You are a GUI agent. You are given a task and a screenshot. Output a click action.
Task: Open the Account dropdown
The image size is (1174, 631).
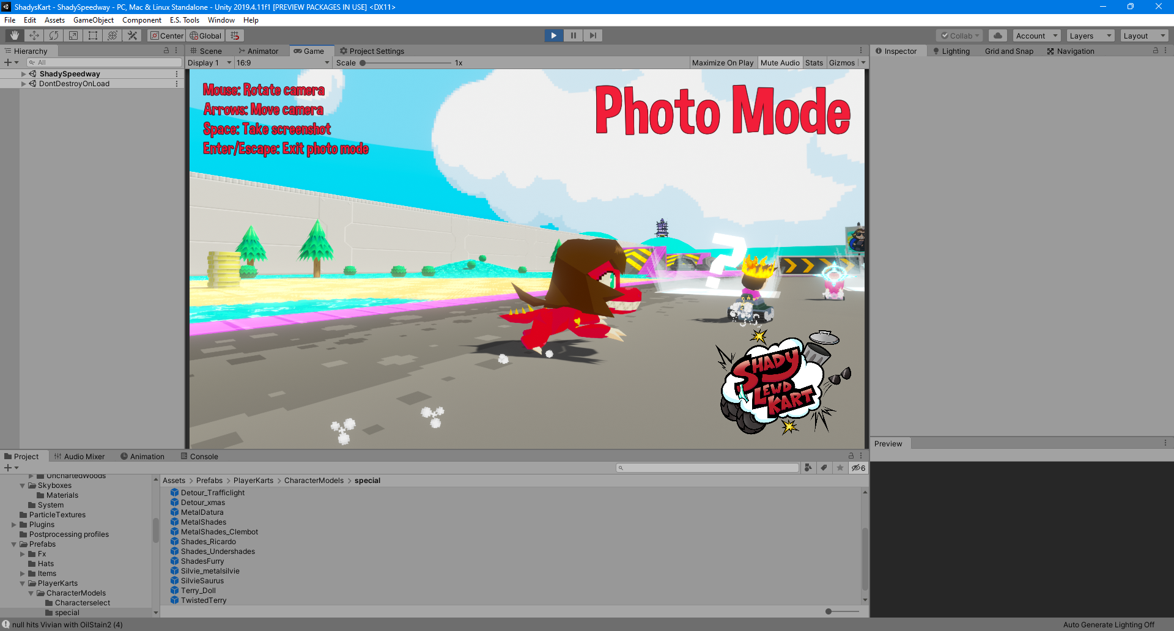[1036, 35]
